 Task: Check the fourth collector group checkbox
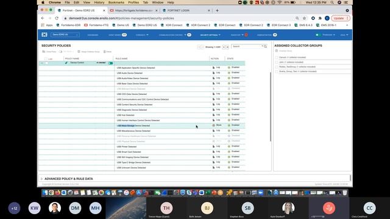coord(276,72)
